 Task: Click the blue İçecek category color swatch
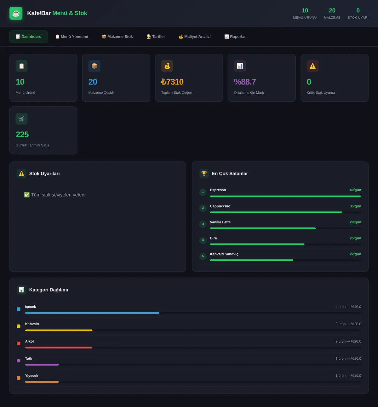[19, 309]
